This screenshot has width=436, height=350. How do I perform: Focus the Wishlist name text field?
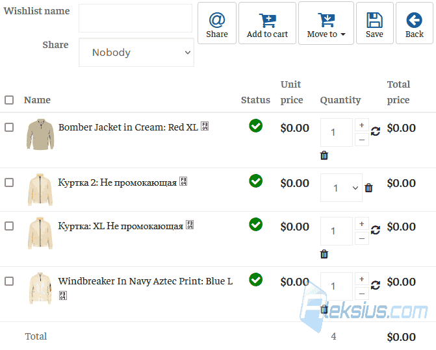pyautogui.click(x=135, y=18)
